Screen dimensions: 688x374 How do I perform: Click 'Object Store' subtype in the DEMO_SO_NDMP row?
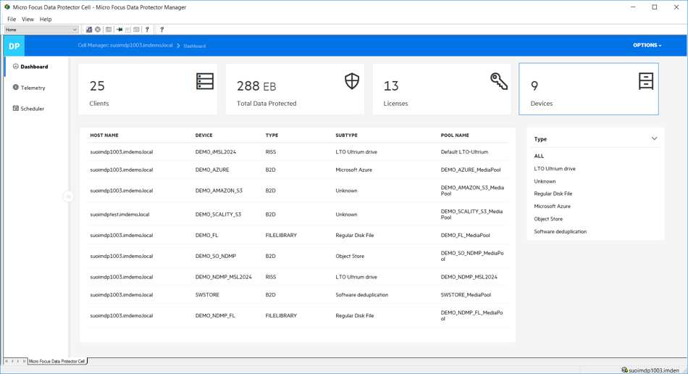(x=350, y=257)
